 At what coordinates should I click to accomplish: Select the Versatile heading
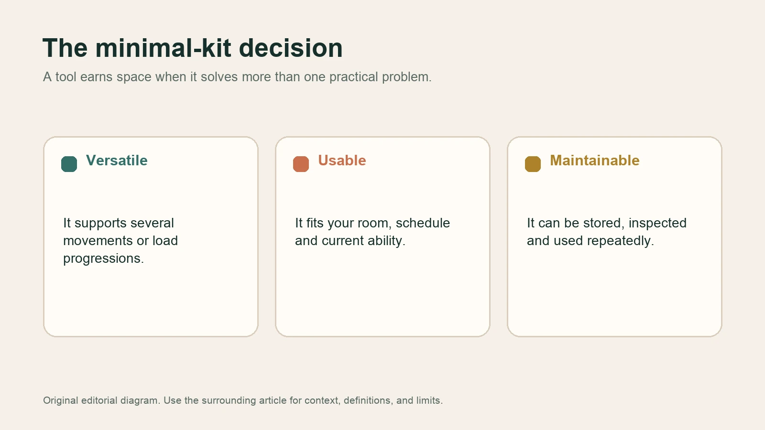117,161
